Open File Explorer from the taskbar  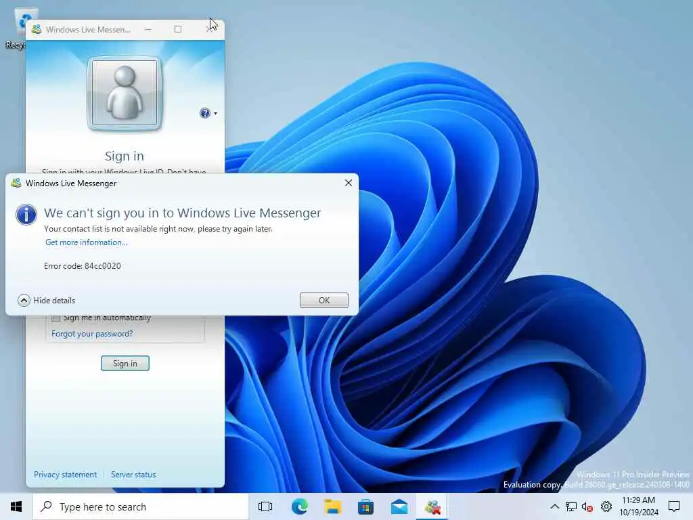(333, 506)
